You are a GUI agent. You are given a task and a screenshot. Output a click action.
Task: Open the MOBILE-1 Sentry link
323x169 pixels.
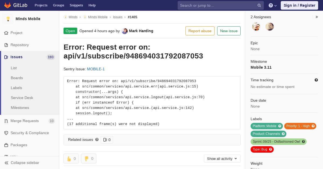(x=96, y=69)
